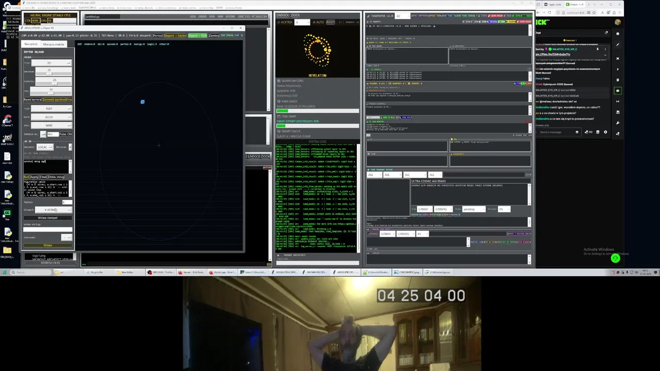Open the Tryb NAV dropdown
This screenshot has width=660, height=371.
(x=52, y=109)
